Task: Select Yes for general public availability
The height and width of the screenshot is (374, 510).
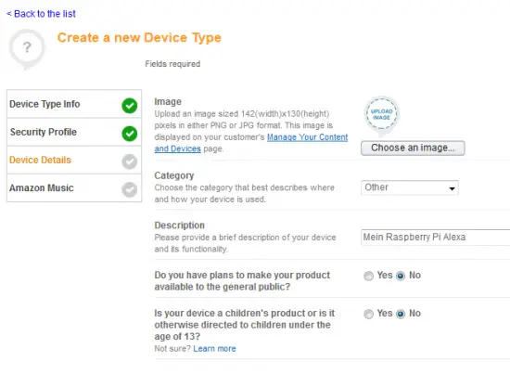Action: [368, 276]
